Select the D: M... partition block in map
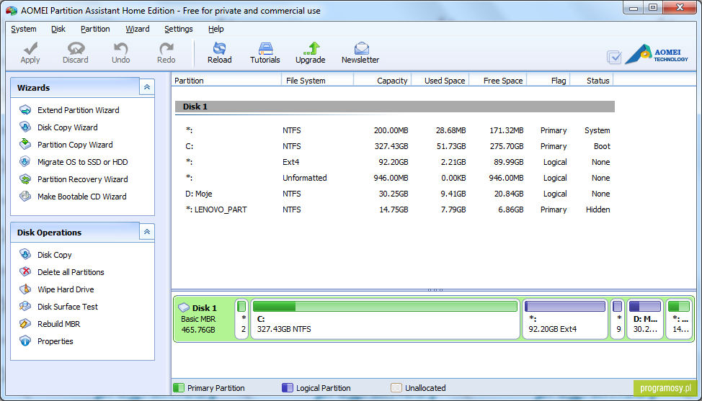The image size is (702, 401). click(x=645, y=319)
